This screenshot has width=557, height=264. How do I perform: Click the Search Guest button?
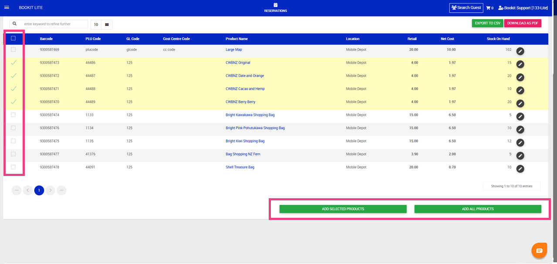466,8
